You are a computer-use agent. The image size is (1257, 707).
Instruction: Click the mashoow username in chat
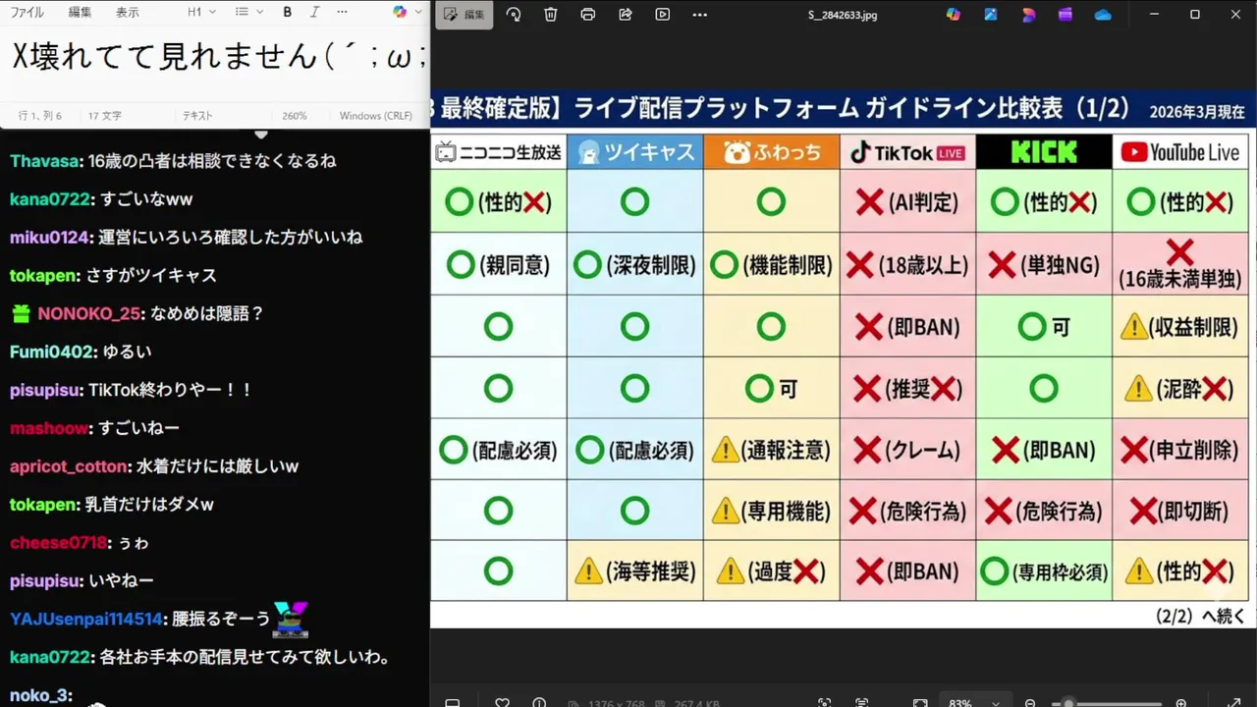click(x=49, y=428)
